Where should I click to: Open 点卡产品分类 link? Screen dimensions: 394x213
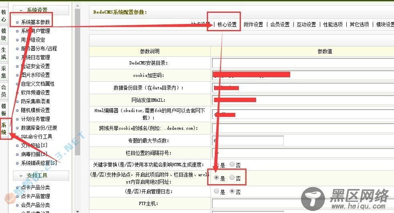click(35, 187)
